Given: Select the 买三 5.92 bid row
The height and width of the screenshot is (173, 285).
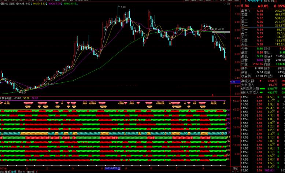Looking at the screenshot, I should tap(263, 37).
